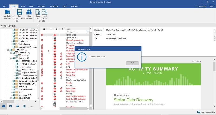
Task: Click envelope icon of Eva from Mentionlytics row
Action: point(55,102)
